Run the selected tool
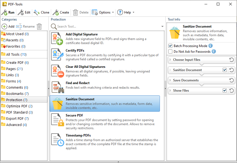237x163 pixels. tap(8, 12)
